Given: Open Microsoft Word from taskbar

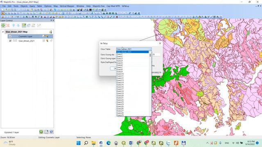Looking at the screenshot, I should click(x=131, y=143).
